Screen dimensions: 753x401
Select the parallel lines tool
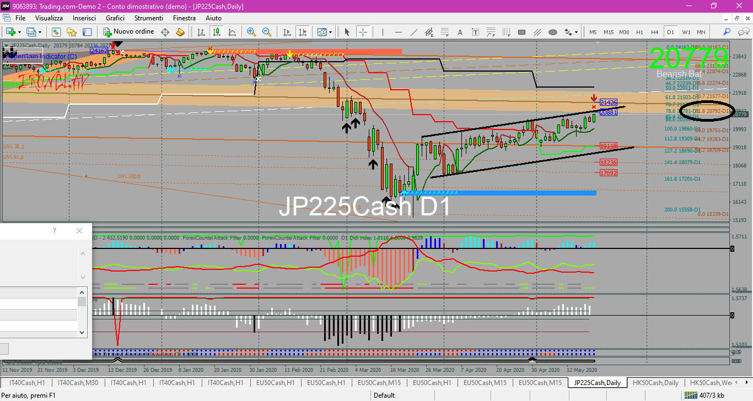coord(537,32)
